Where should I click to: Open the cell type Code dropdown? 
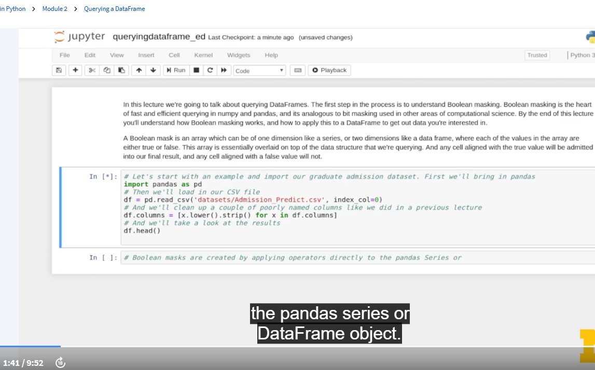(259, 70)
